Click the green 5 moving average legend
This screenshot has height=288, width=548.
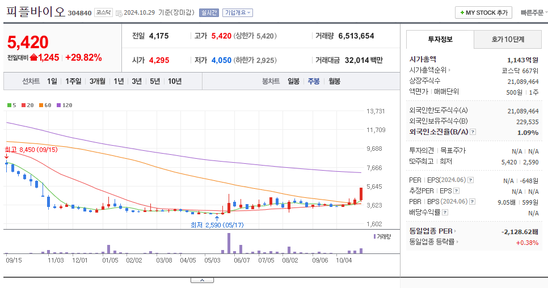click(x=11, y=105)
